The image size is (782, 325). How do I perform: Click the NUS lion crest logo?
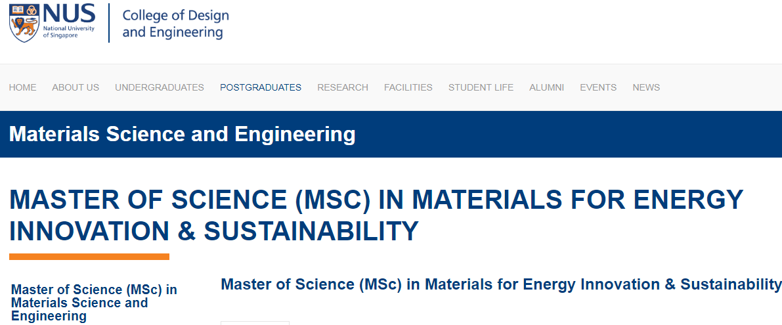coord(24,22)
